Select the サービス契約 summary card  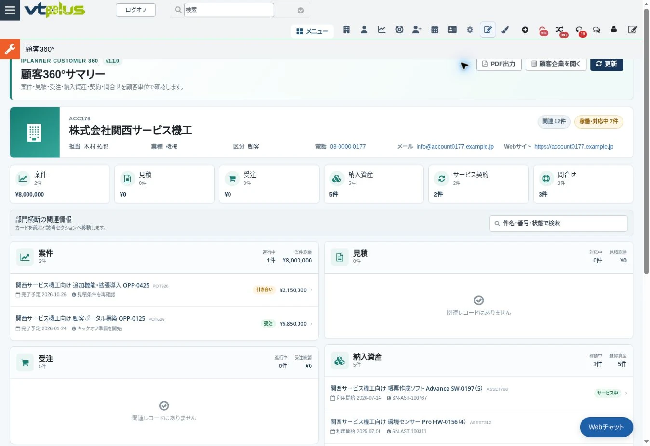tap(478, 184)
